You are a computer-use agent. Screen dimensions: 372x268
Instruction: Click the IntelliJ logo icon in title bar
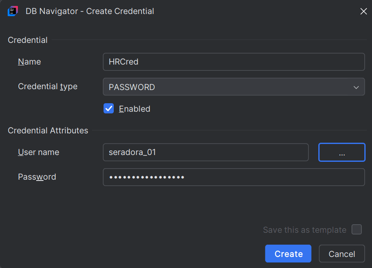click(x=13, y=11)
